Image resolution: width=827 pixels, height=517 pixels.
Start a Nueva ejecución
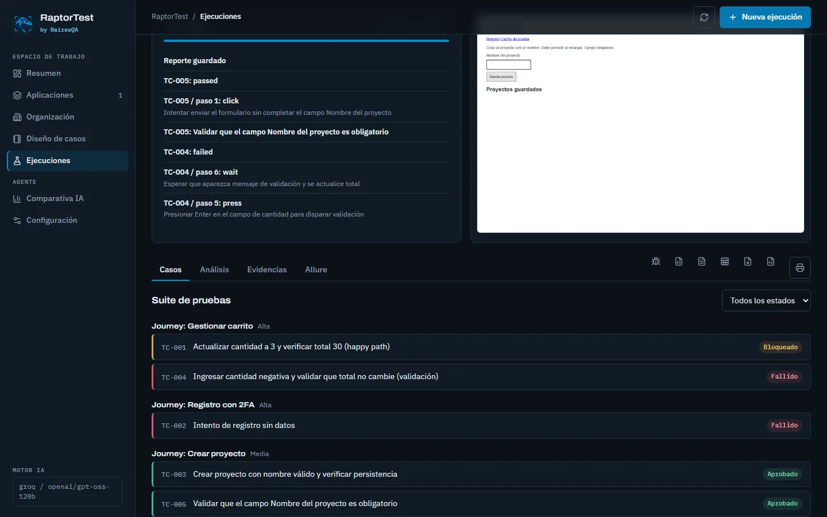[765, 17]
